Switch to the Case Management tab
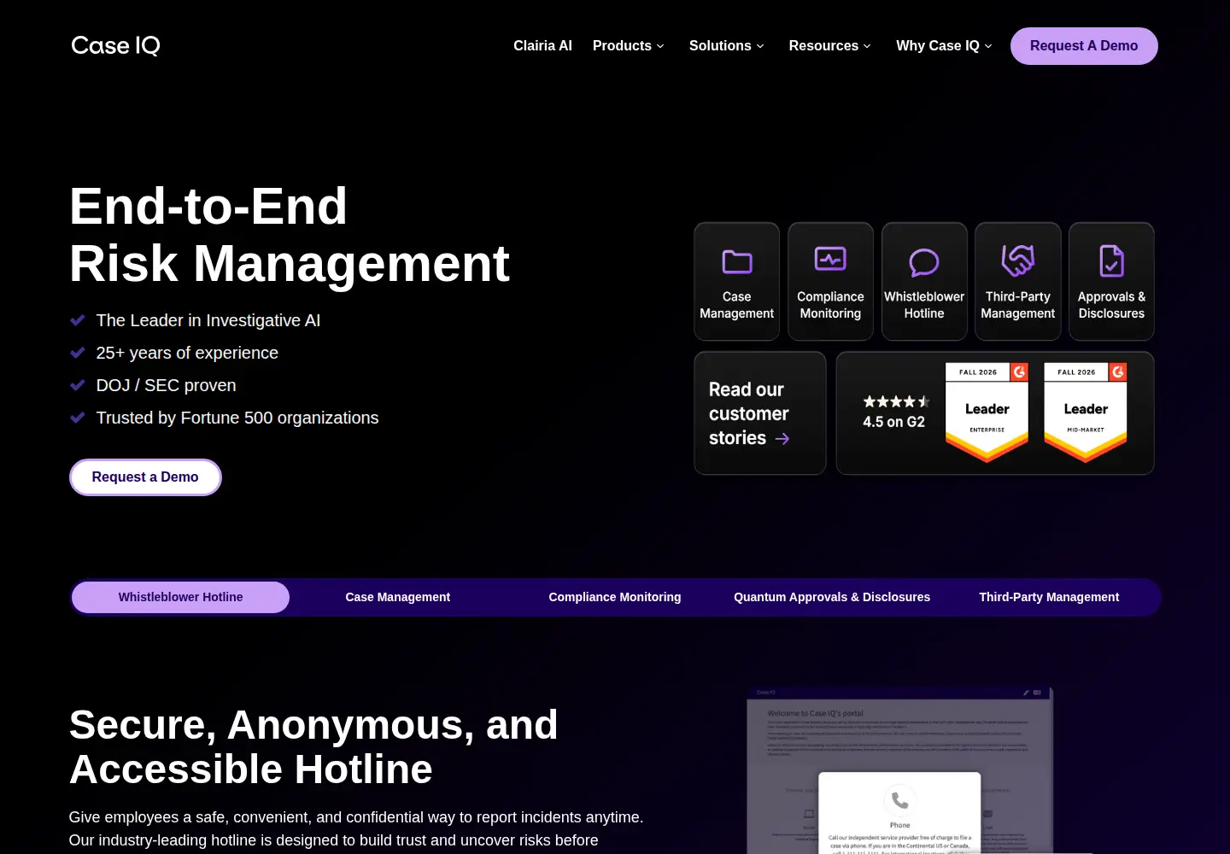This screenshot has height=854, width=1230. tap(397, 597)
